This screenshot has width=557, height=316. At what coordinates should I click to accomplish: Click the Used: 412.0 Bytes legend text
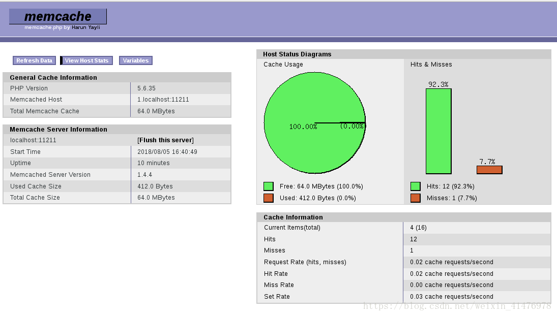[317, 198]
